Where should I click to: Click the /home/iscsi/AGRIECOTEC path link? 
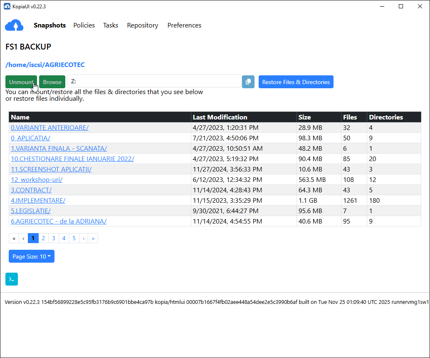click(x=45, y=65)
